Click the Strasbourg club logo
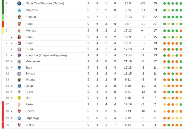This screenshot has height=129, width=186. (19, 118)
